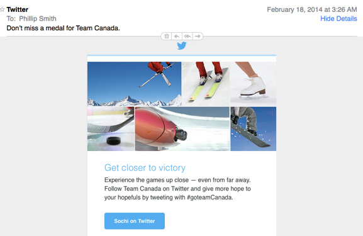
Task: Select the sender name Twitter
Action: point(18,9)
